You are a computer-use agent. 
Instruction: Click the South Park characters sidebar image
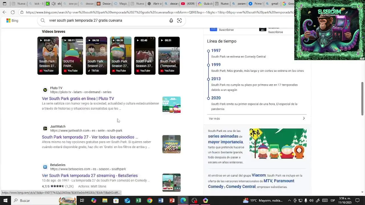[278, 143]
